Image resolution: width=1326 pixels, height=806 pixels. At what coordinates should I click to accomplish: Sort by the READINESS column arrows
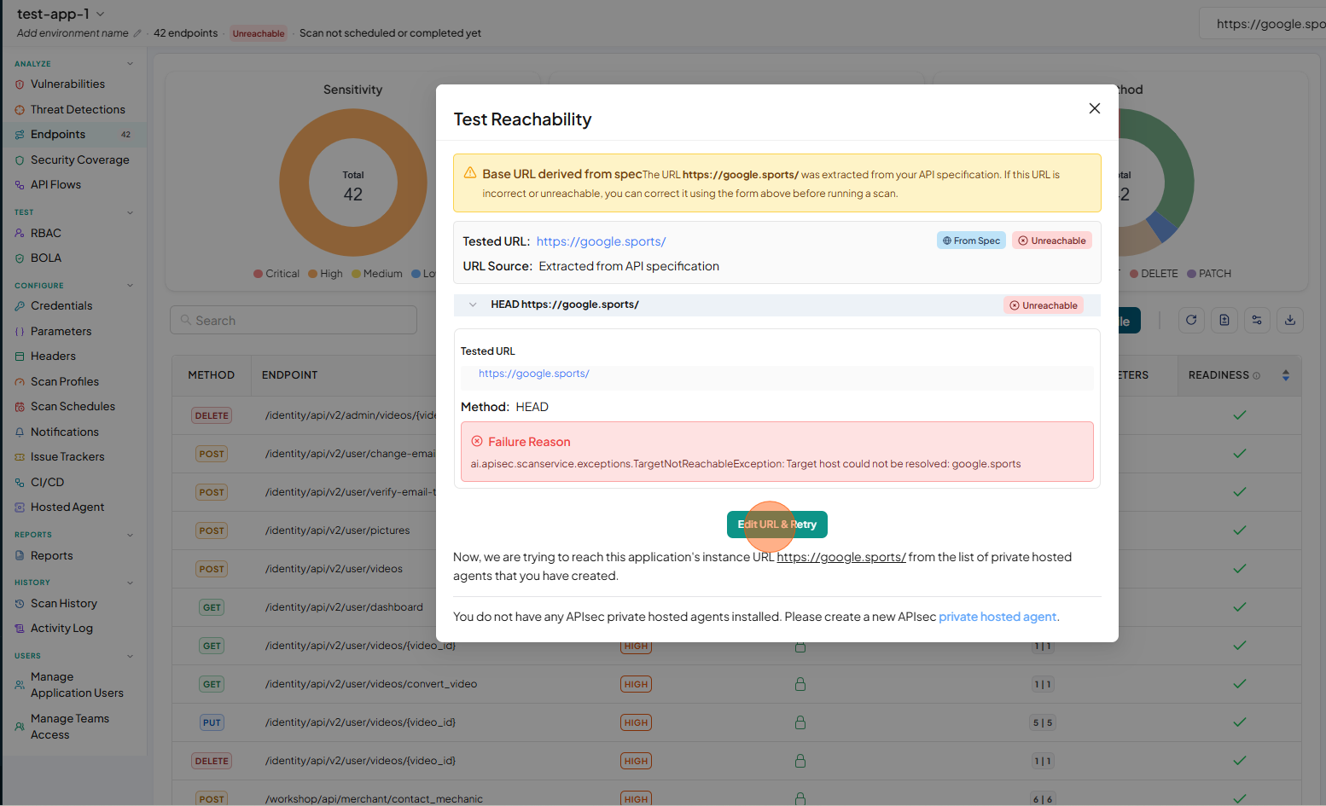pos(1286,375)
